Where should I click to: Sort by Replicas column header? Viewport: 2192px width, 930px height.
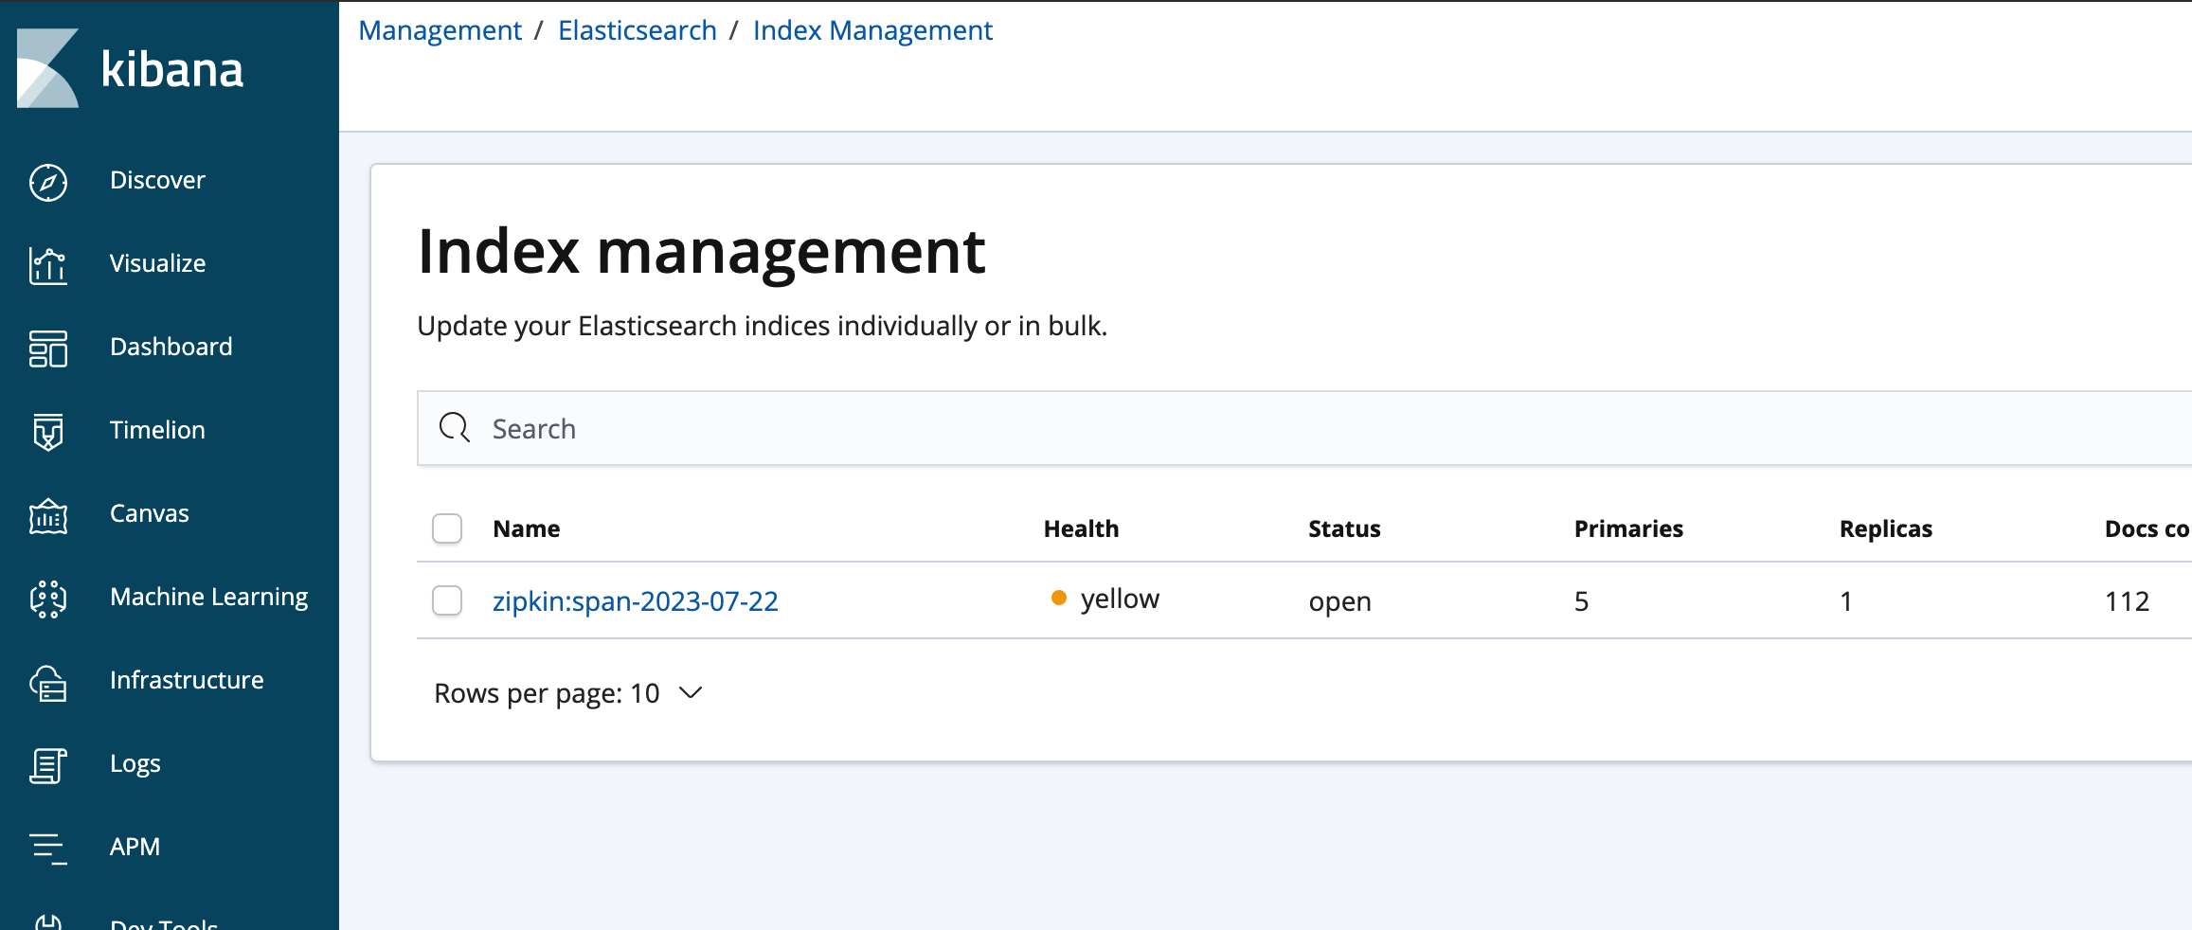[x=1886, y=528]
